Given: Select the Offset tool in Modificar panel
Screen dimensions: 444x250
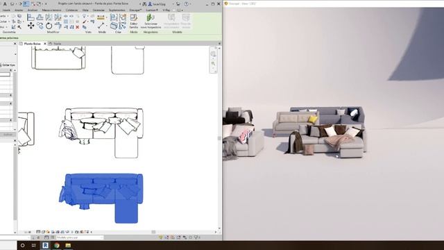Looking at the screenshot, I should coord(40,17).
